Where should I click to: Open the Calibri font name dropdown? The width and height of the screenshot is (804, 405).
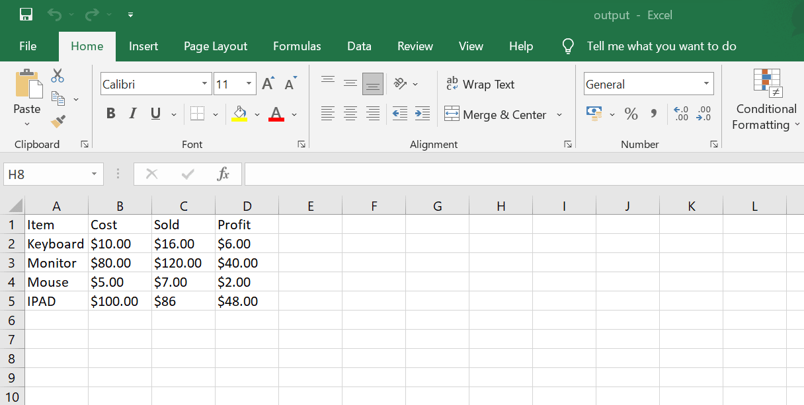tap(205, 84)
